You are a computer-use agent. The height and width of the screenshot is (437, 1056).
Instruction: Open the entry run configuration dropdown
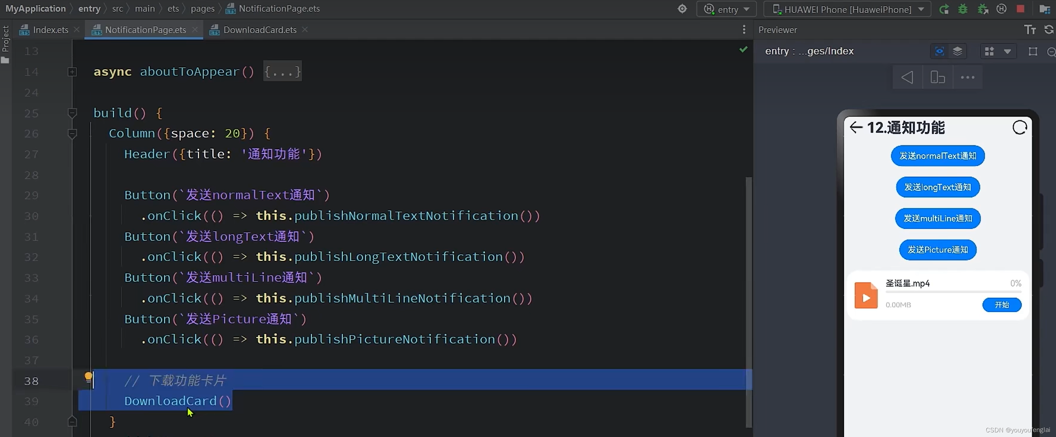(x=726, y=9)
